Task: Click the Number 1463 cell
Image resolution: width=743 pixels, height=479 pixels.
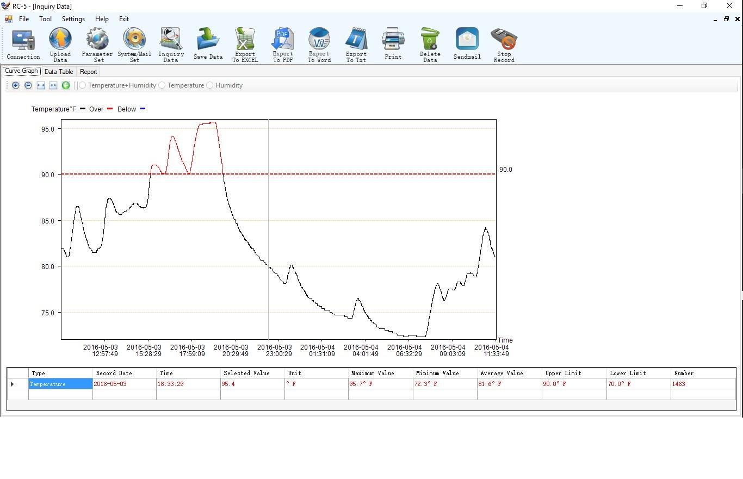Action: [x=703, y=384]
